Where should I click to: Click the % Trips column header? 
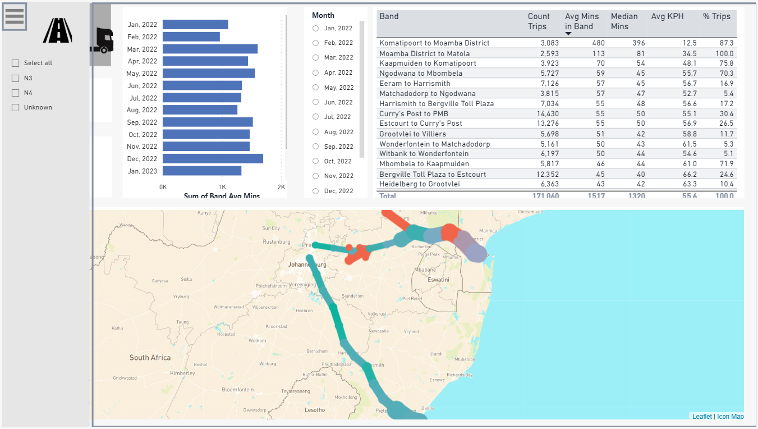pyautogui.click(x=716, y=16)
